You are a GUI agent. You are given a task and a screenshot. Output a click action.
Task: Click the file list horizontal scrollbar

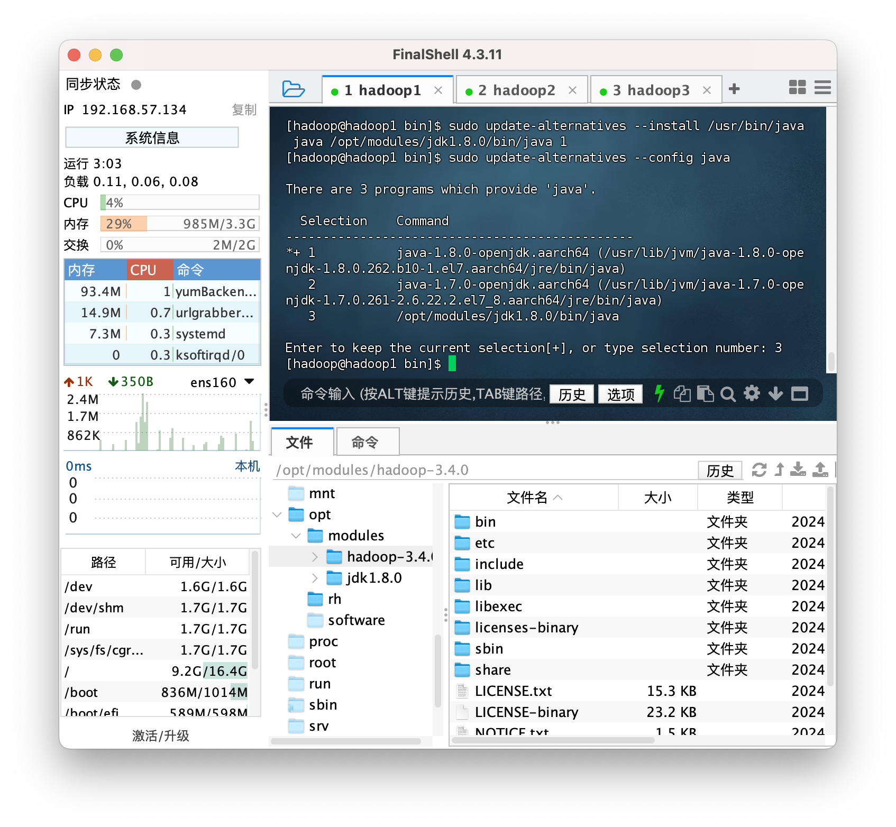(x=552, y=740)
